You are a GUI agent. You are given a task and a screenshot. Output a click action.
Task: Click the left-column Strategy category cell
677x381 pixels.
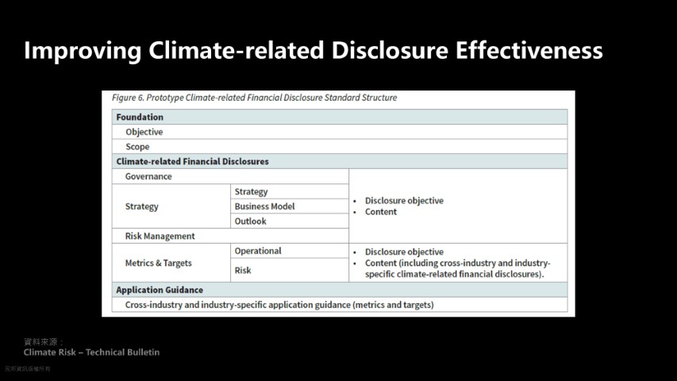[x=142, y=206]
